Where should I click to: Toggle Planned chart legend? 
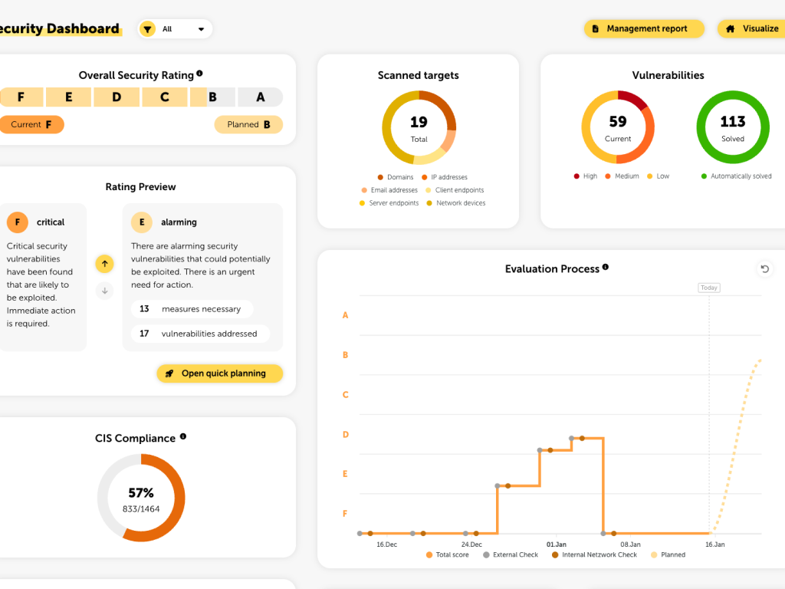(x=668, y=555)
